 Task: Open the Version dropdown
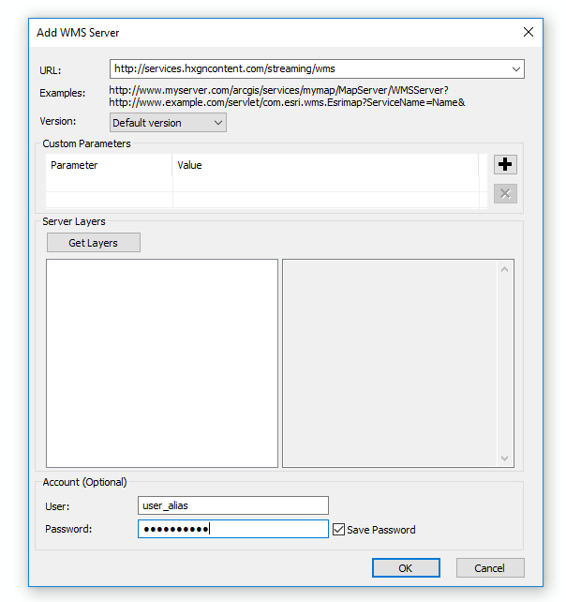click(168, 123)
